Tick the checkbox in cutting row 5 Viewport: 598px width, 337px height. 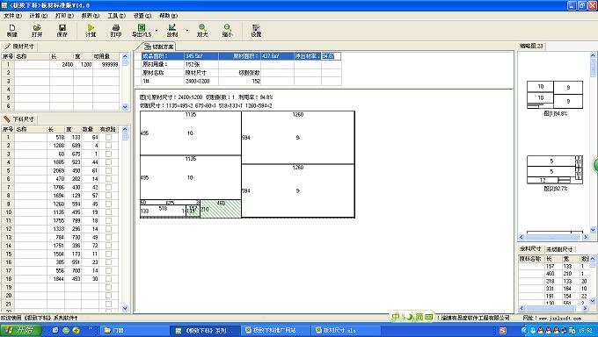tap(109, 170)
